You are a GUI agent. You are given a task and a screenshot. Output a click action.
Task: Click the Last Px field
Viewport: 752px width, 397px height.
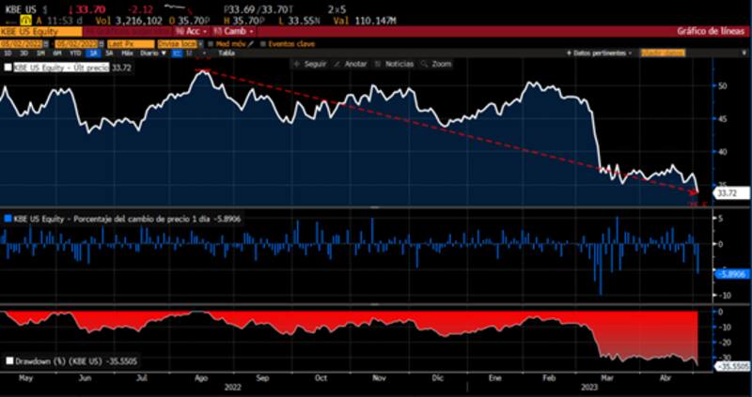point(128,43)
